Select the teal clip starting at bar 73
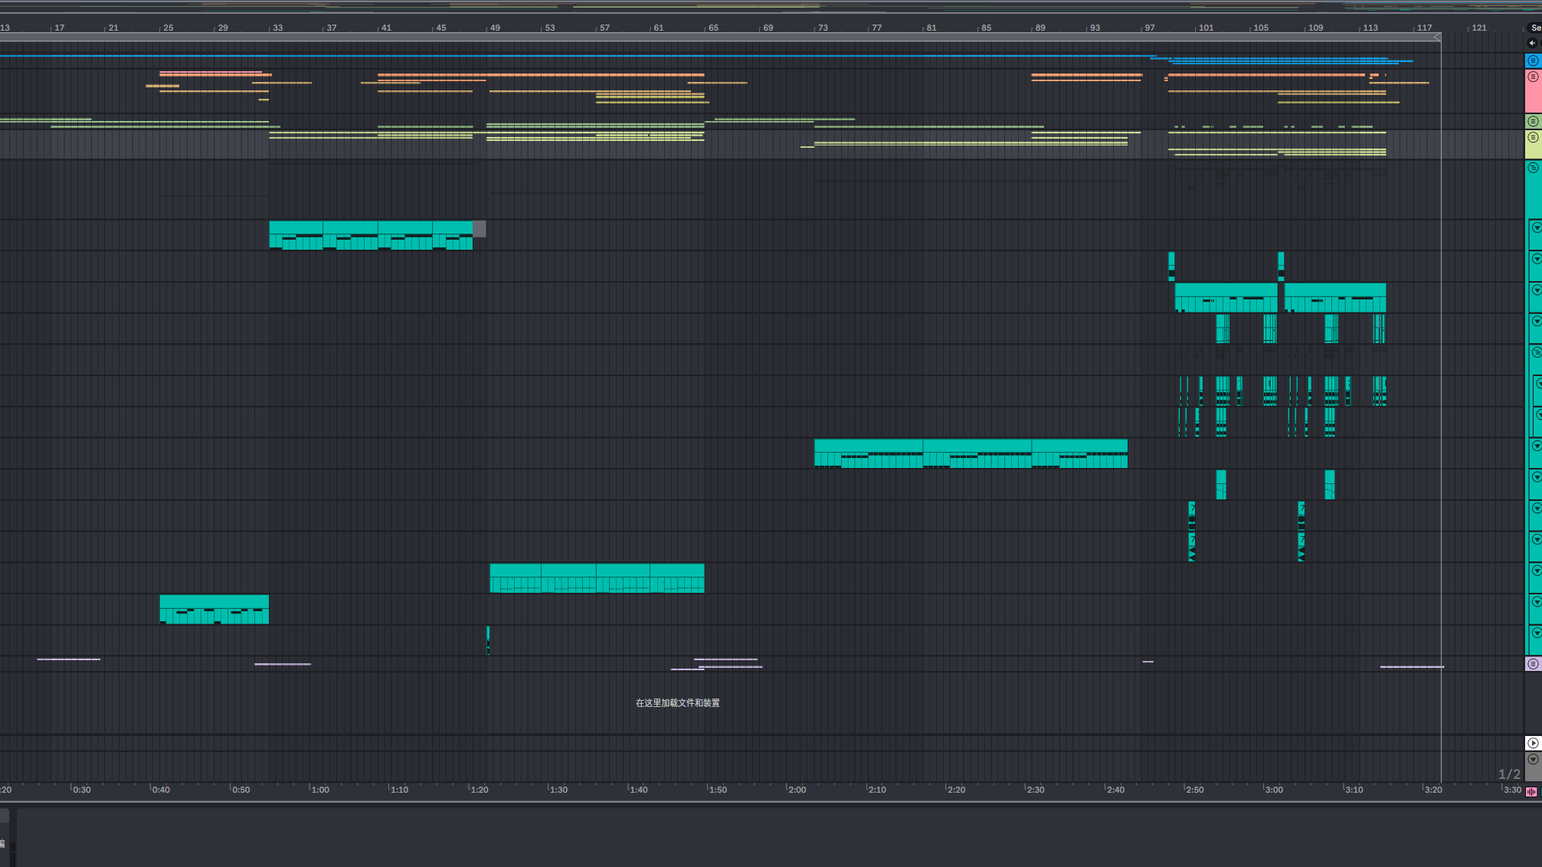This screenshot has height=867, width=1542. tap(868, 445)
